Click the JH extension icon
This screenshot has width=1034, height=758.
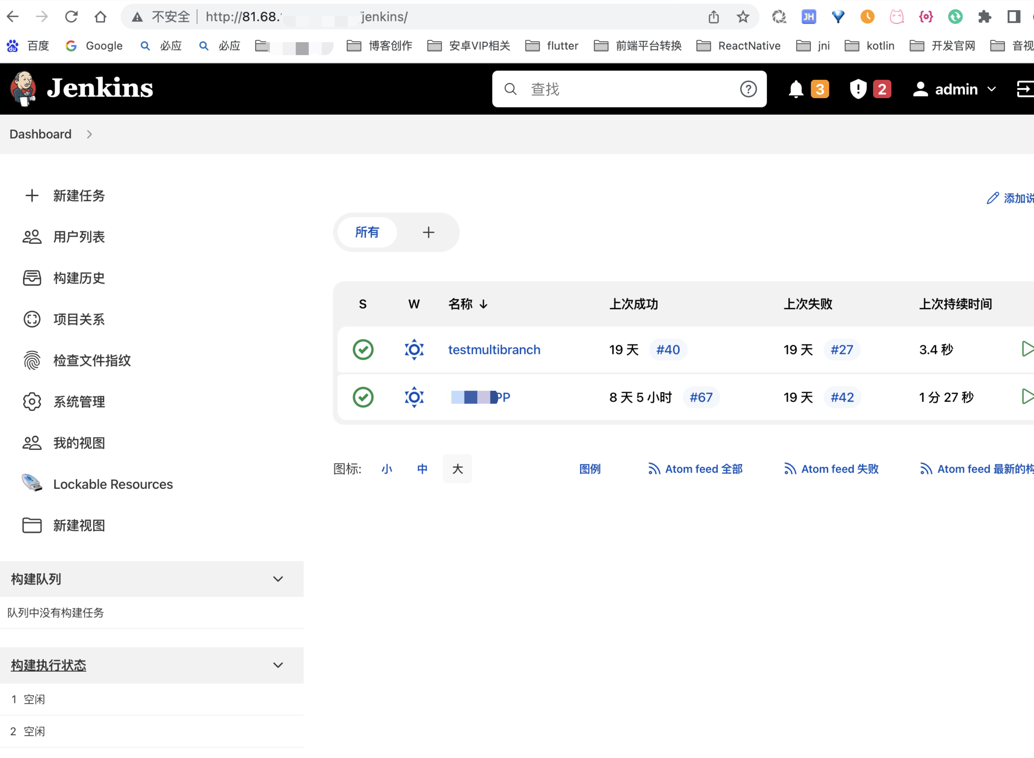pyautogui.click(x=808, y=17)
